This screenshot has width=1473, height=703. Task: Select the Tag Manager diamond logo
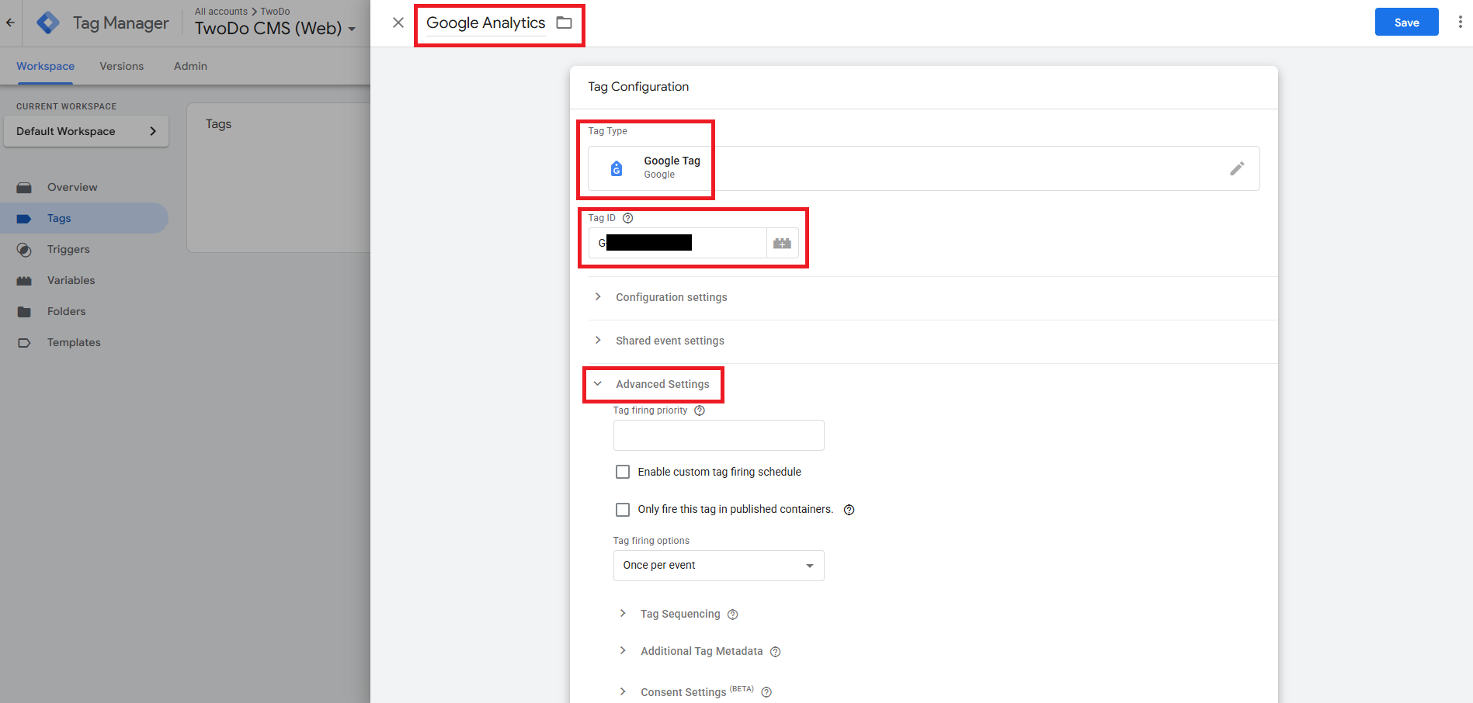pyautogui.click(x=47, y=22)
